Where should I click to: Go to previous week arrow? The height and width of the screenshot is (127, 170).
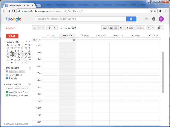49,28
